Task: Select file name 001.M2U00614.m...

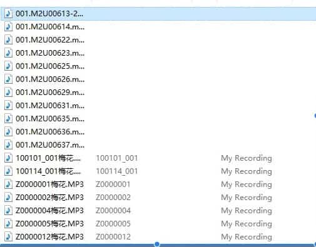Action: coord(50,27)
